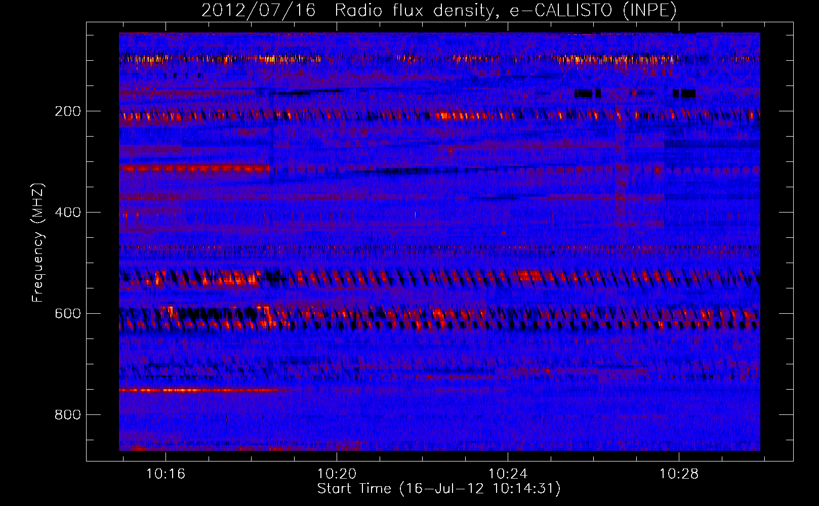The image size is (819, 506).
Task: Select the 'Start Time (16-Jul-12 10:14:31)' axis label
Action: coord(439,489)
